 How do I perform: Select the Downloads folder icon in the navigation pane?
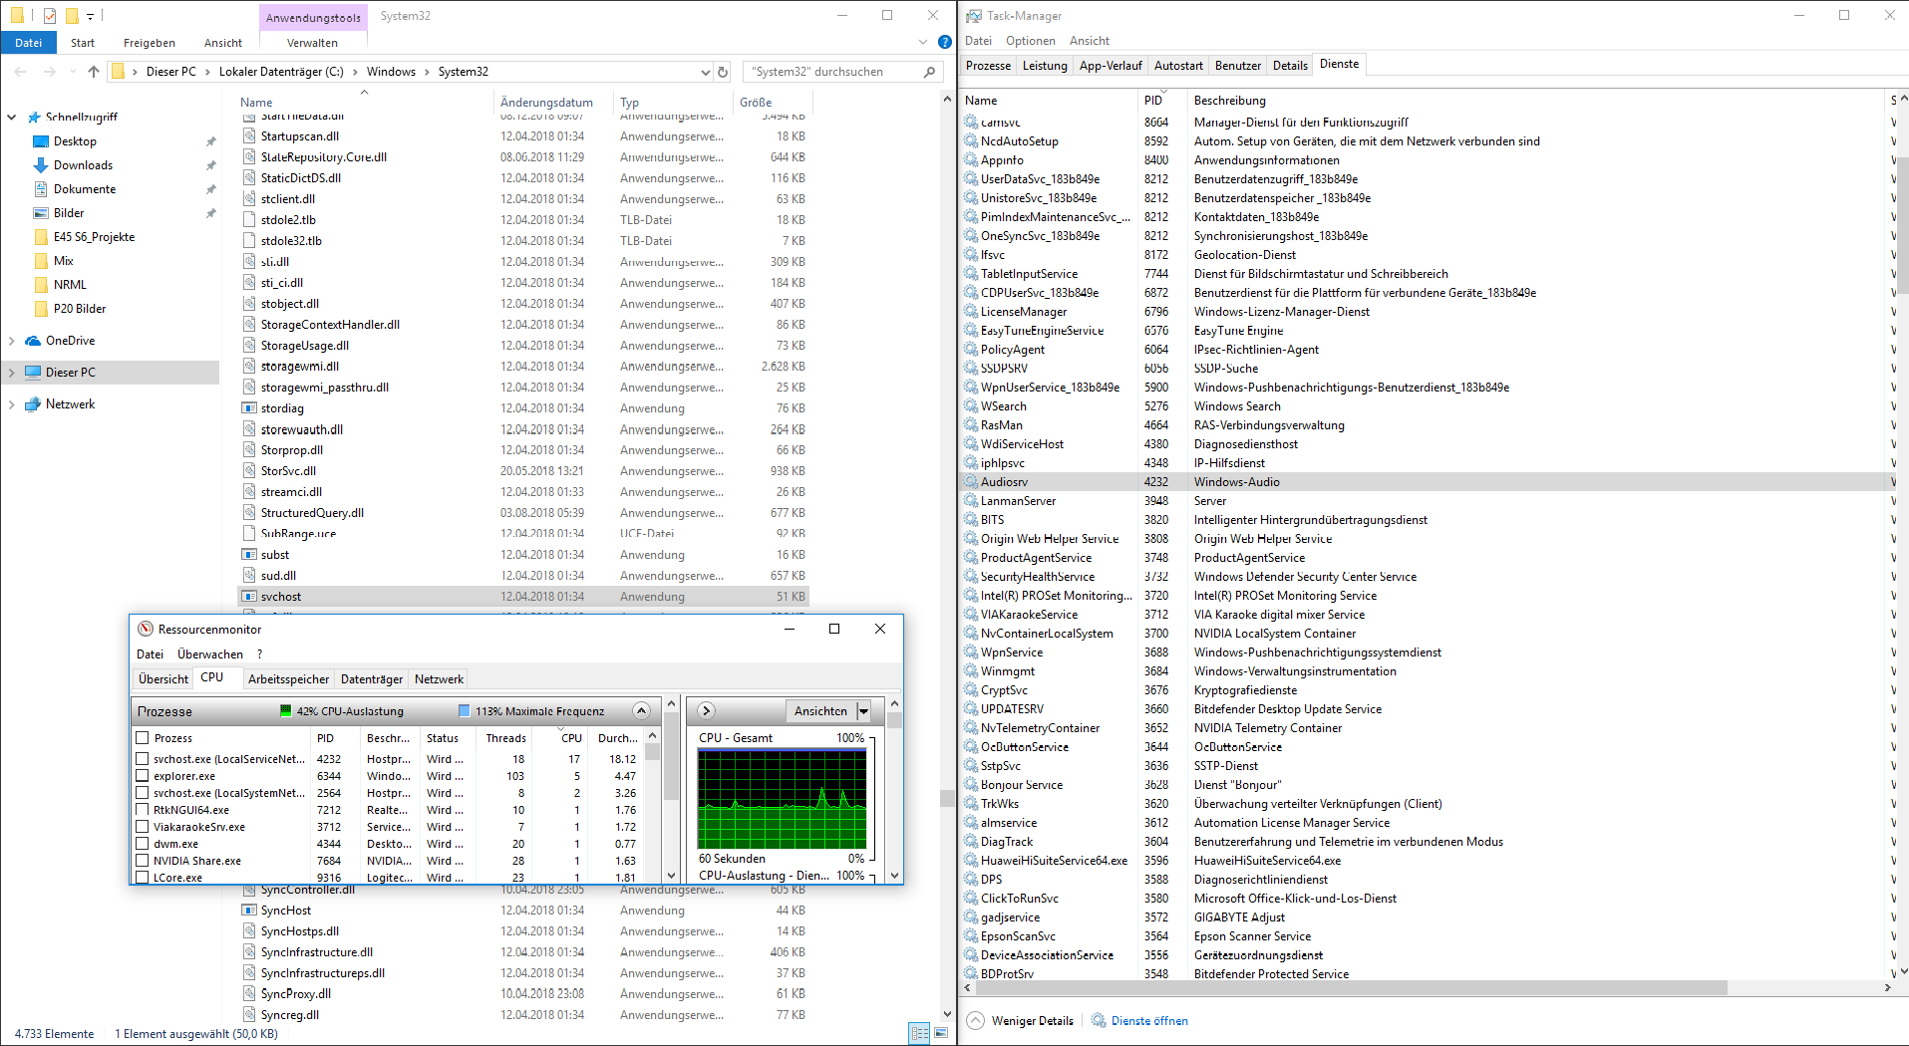click(41, 165)
